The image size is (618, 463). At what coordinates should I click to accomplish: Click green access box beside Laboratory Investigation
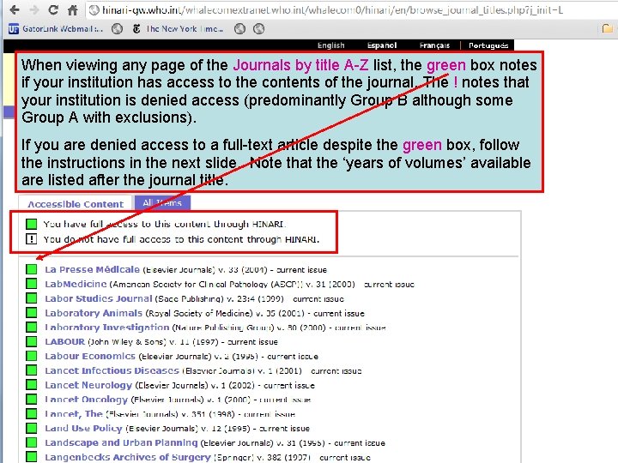click(x=31, y=327)
